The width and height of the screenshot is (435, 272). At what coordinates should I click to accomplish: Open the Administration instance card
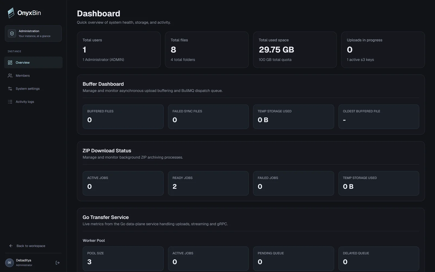(x=33, y=33)
